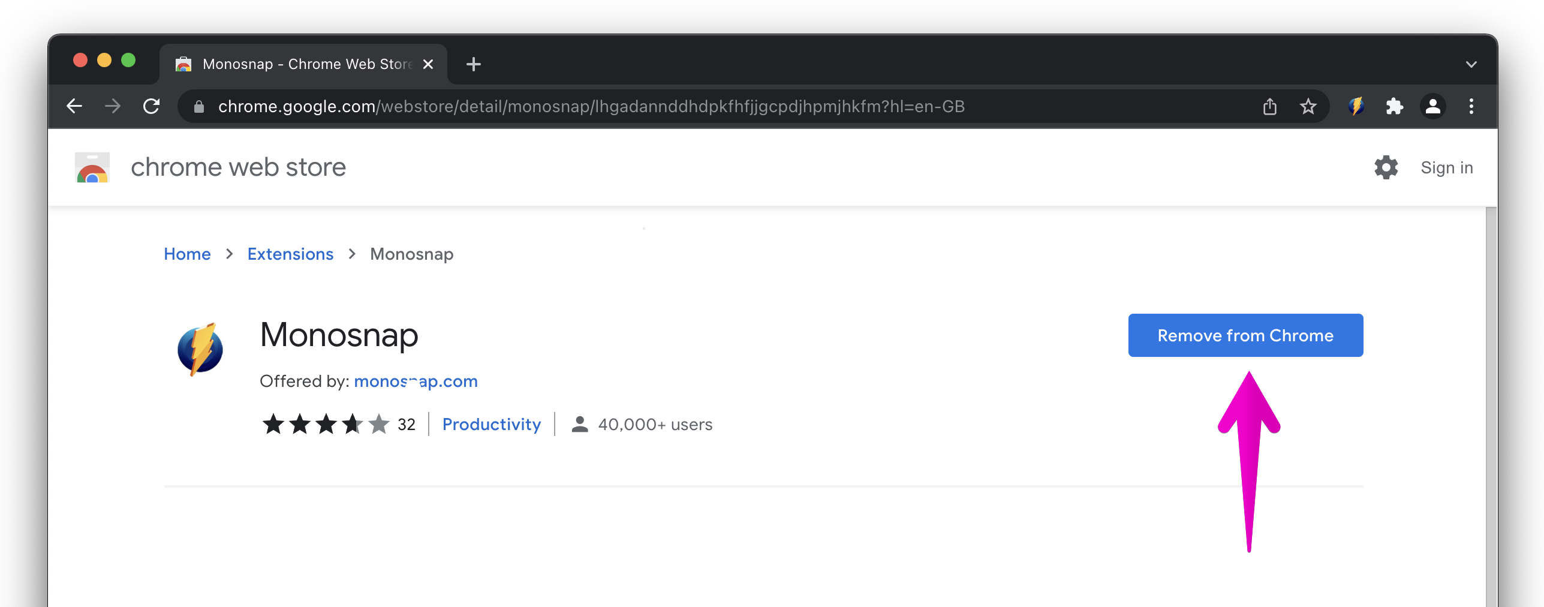Screen dimensions: 1544x607
Task: Bookmark this page with the star icon
Action: (1308, 106)
